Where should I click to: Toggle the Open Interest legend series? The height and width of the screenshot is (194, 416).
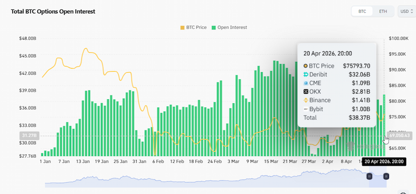(x=229, y=27)
